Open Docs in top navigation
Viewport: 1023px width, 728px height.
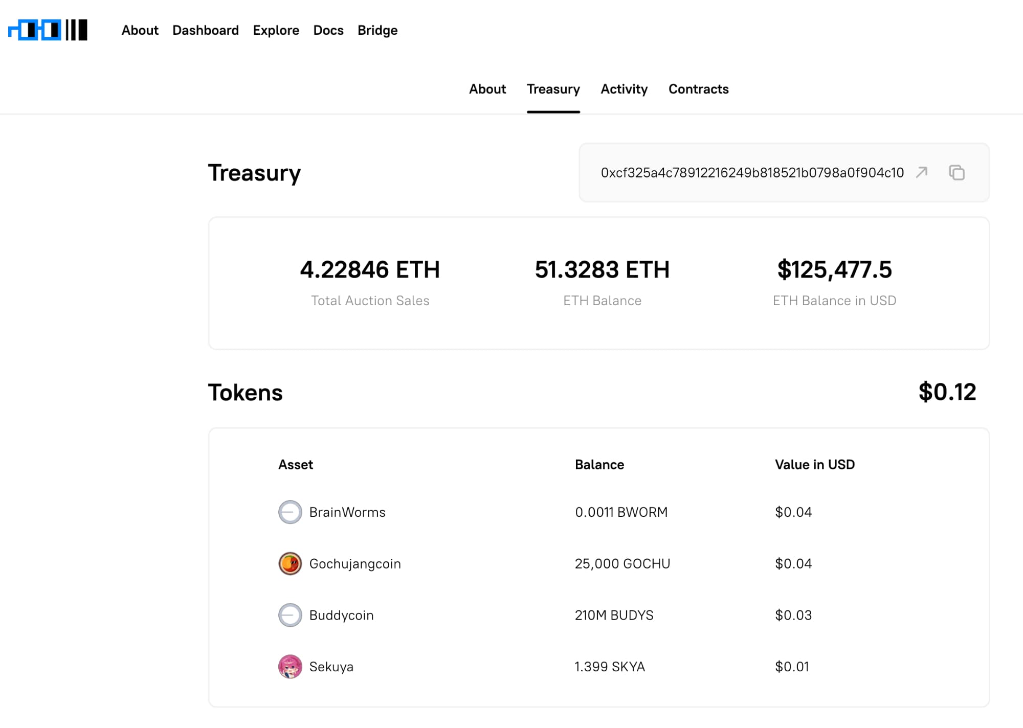pyautogui.click(x=328, y=30)
